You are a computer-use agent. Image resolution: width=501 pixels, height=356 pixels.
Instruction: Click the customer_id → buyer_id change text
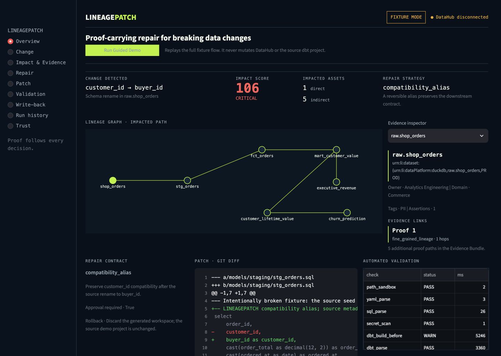pos(124,88)
